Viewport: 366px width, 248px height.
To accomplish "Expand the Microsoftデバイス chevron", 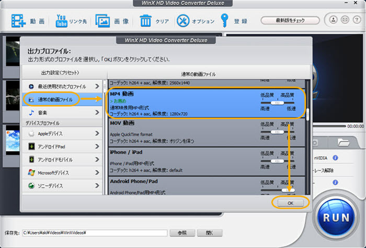I will 97,172.
